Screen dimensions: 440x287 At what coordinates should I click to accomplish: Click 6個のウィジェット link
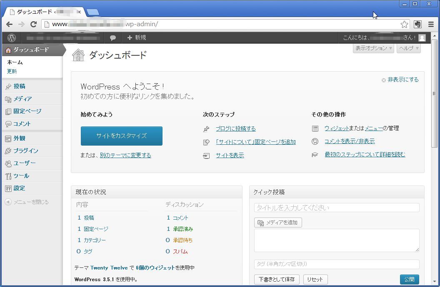pos(155,268)
